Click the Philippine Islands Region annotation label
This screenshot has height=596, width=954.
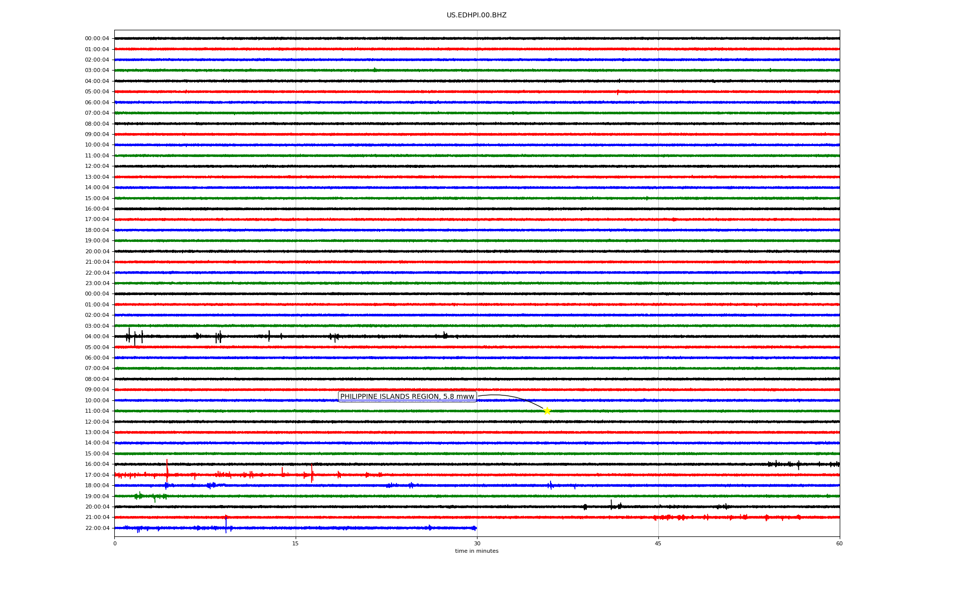point(407,396)
